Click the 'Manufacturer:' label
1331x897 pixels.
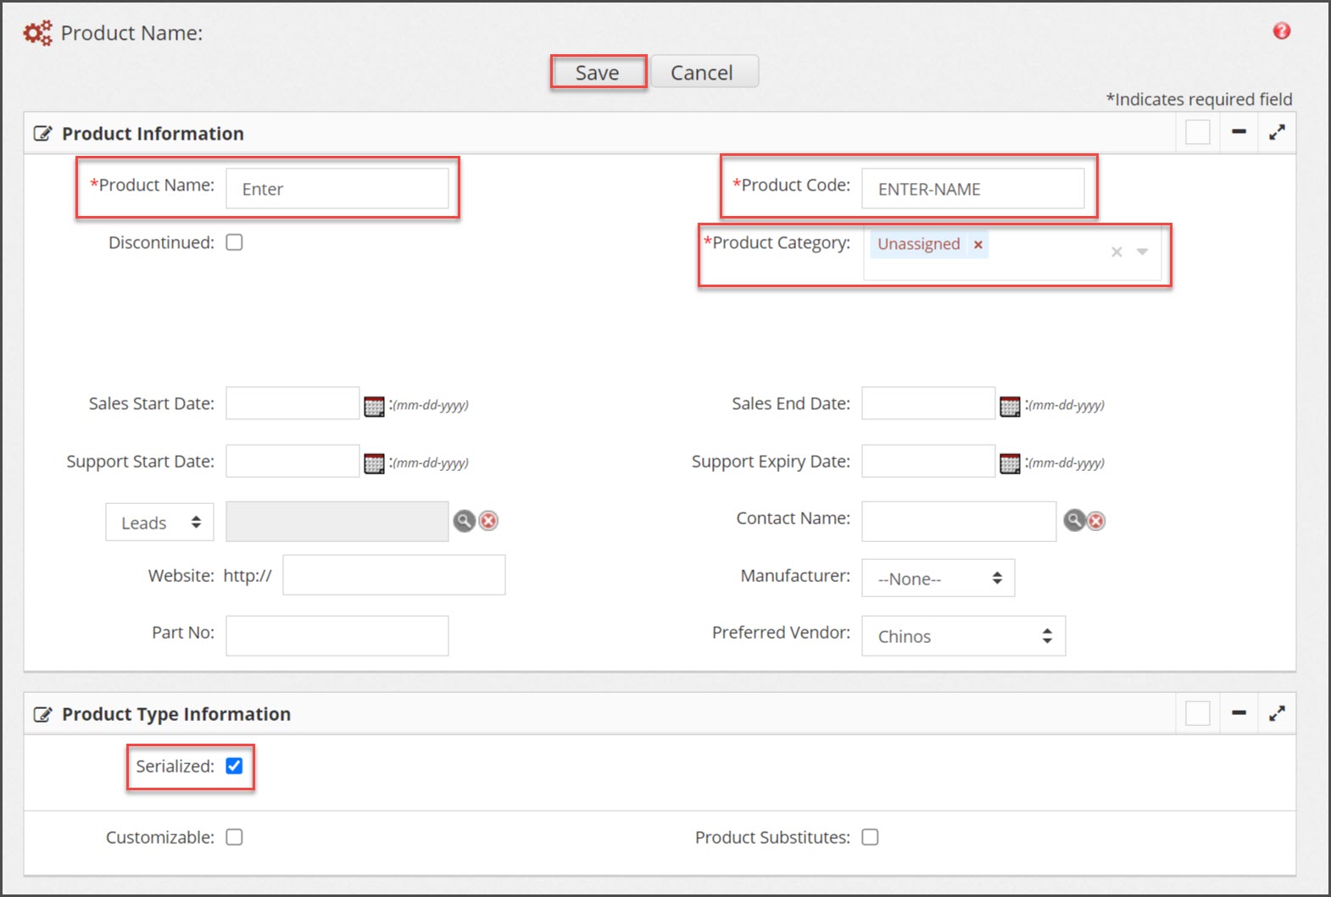point(795,576)
